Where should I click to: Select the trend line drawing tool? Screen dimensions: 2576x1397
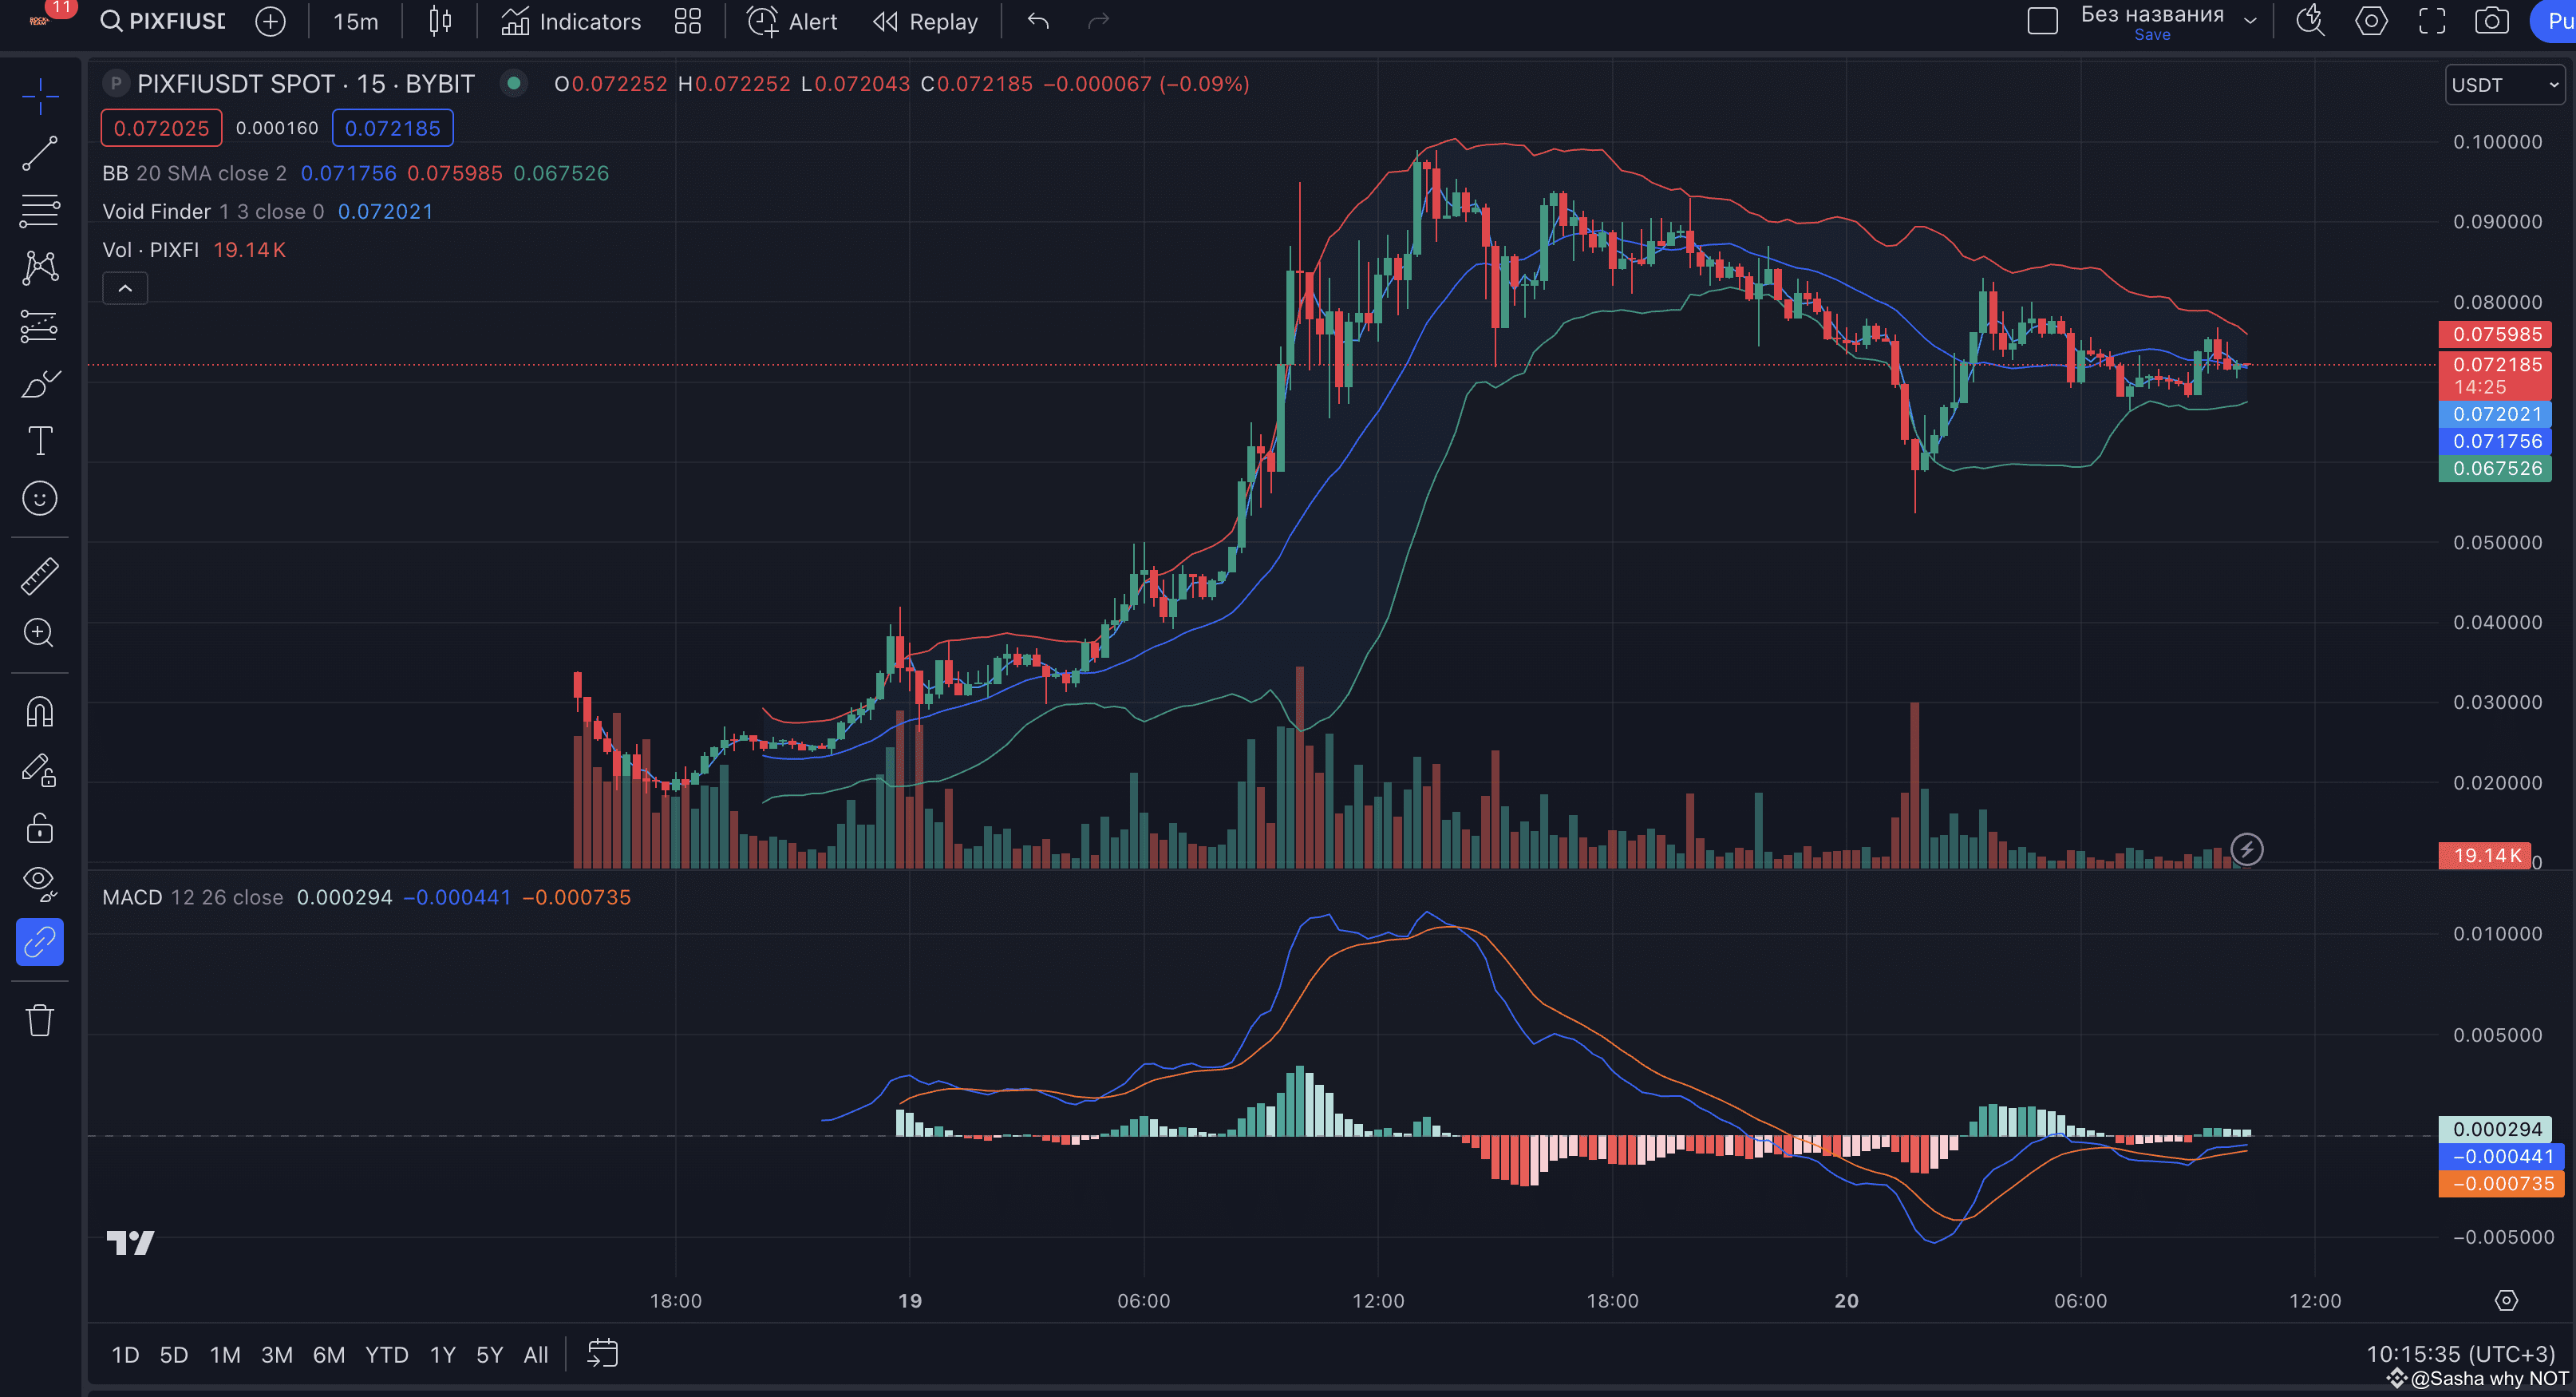[40, 153]
